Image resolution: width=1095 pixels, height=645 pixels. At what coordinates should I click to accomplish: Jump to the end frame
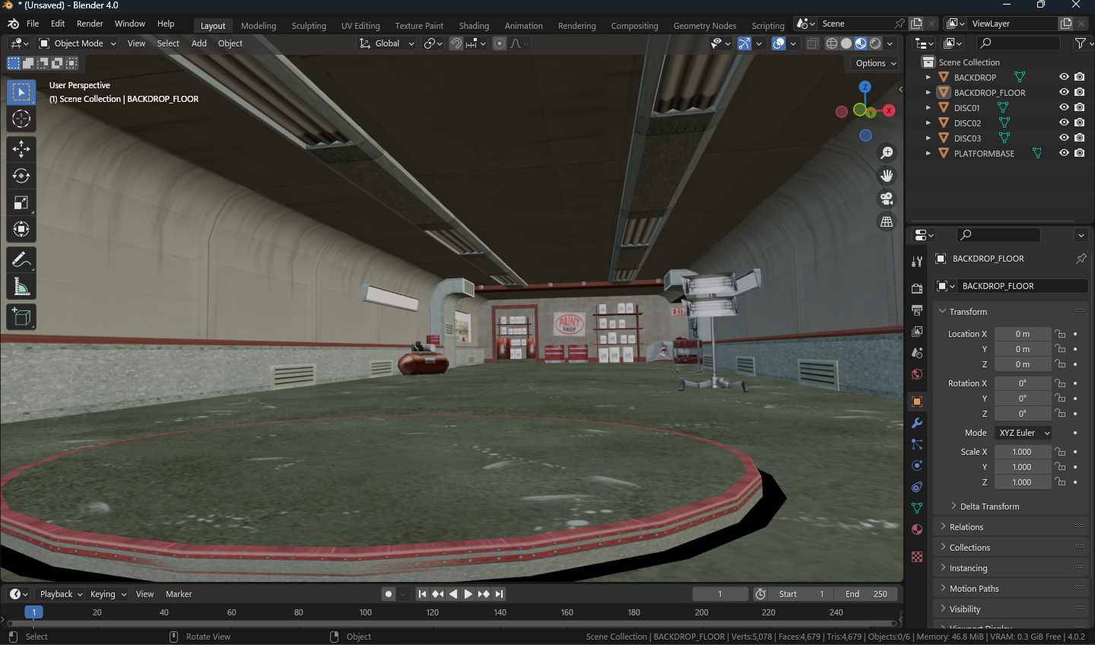click(x=499, y=594)
